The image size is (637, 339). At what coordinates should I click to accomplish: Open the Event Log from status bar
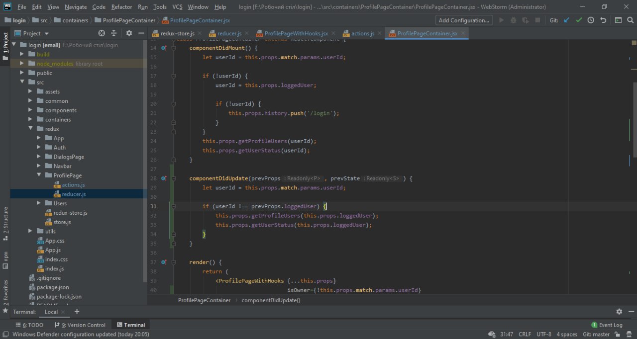[607, 325]
